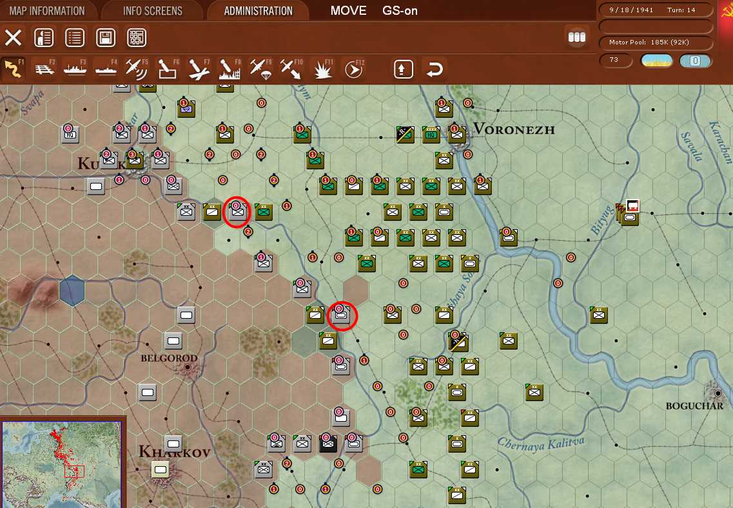
Task: Click the stacked counters icon
Action: tap(577, 37)
